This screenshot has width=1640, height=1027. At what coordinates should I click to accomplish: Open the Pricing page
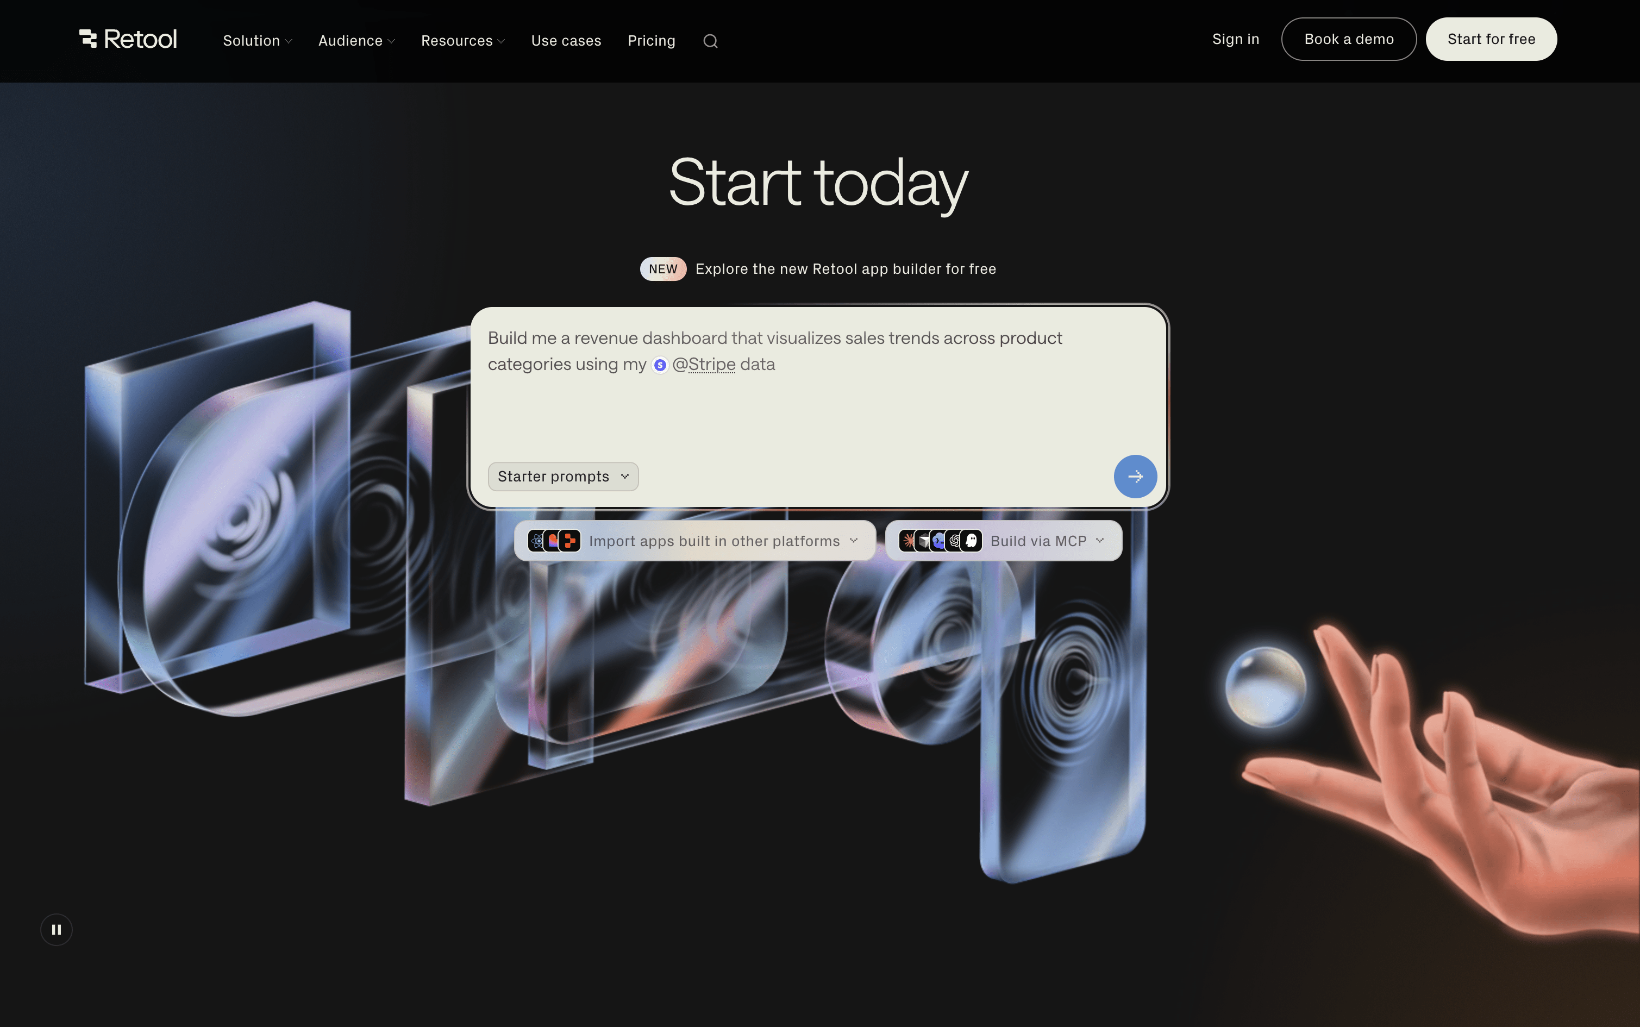pyautogui.click(x=651, y=41)
